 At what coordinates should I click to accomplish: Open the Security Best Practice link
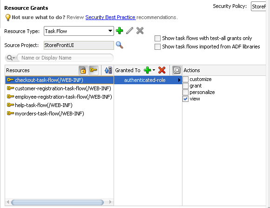pos(110,17)
